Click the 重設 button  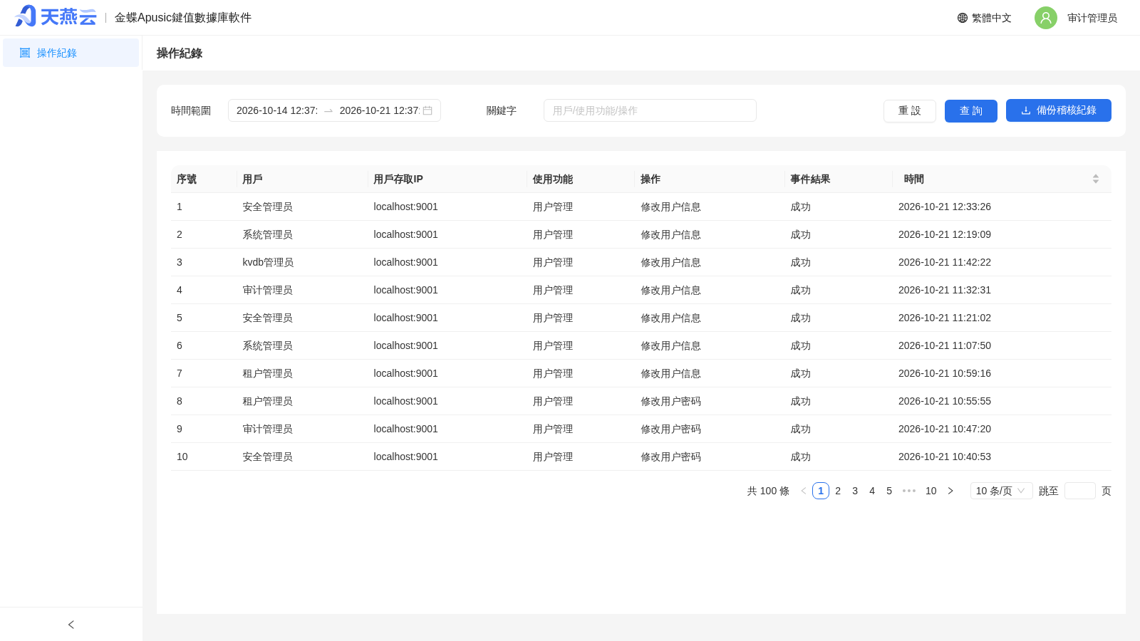pyautogui.click(x=910, y=110)
